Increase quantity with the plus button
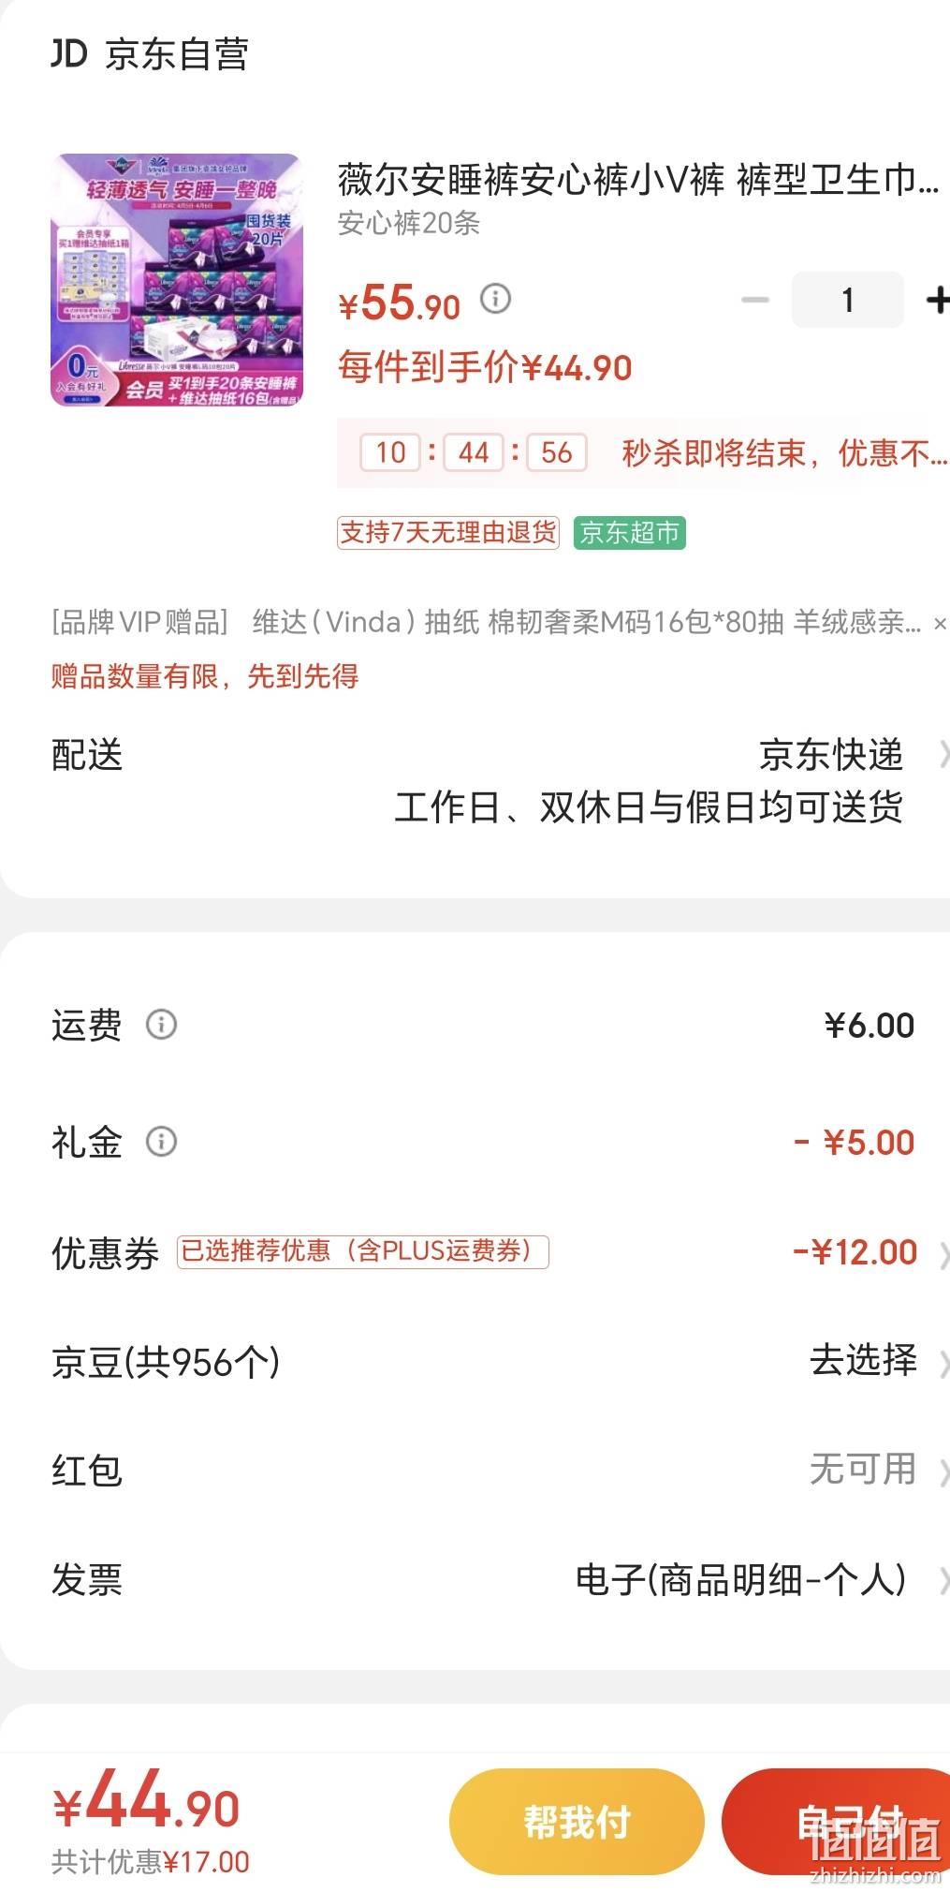This screenshot has width=950, height=1892. click(x=936, y=300)
